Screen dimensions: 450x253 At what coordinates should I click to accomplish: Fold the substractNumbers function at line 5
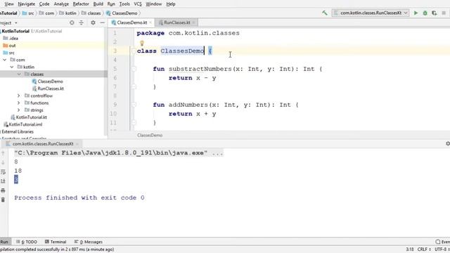[x=134, y=69]
